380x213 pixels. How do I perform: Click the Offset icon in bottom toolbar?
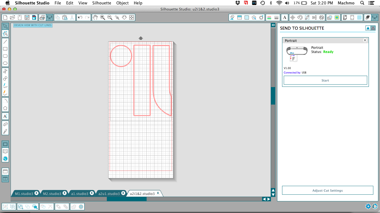[x=81, y=207]
